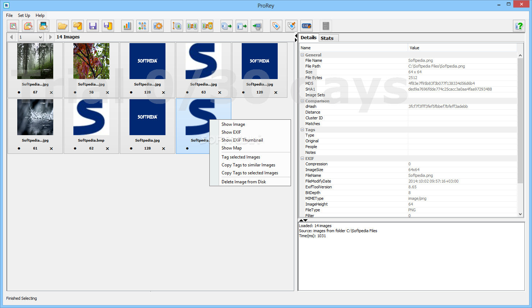Click the blue tag icon
This screenshot has width=532, height=308.
[x=276, y=26]
